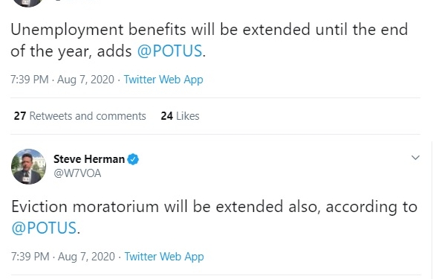Select the Eviction moratorium tweet text
433x279 pixels.
pos(215,217)
